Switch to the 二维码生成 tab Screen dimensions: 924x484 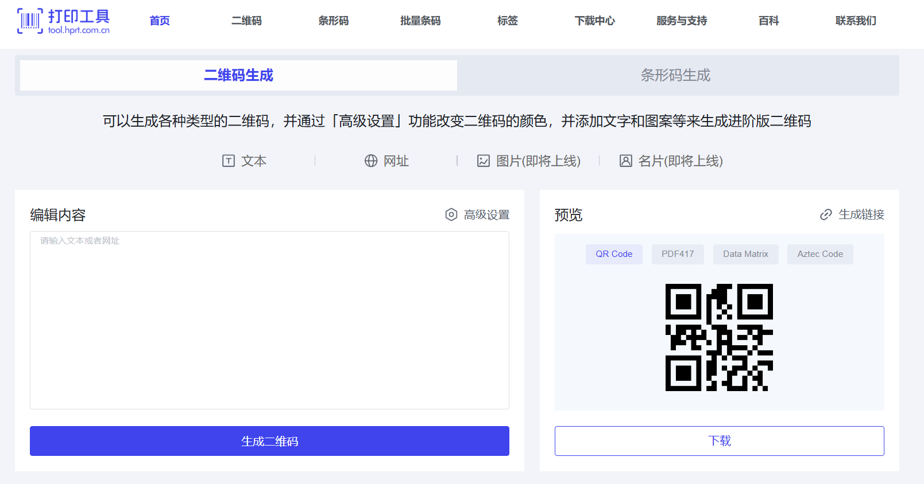click(238, 75)
